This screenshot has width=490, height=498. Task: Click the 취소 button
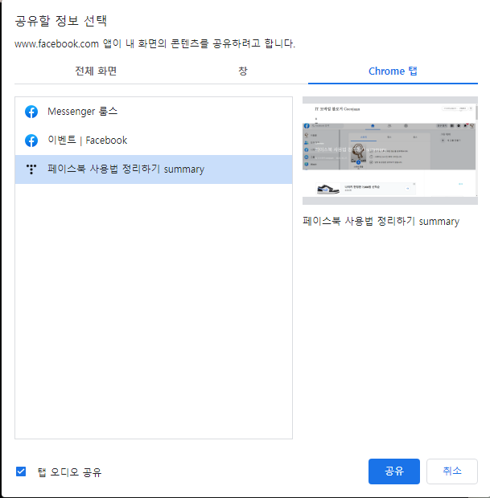[x=452, y=471]
